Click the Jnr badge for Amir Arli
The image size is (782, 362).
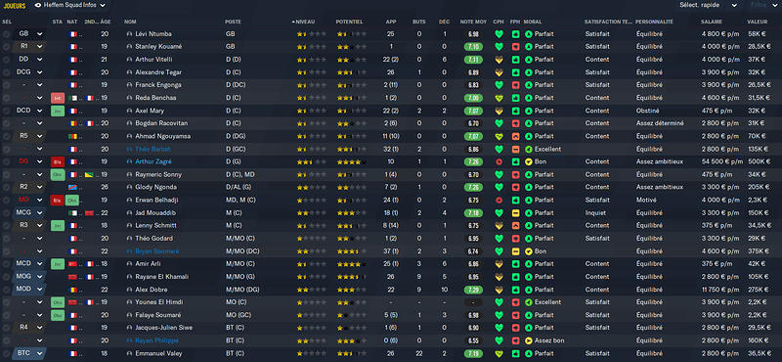58,264
